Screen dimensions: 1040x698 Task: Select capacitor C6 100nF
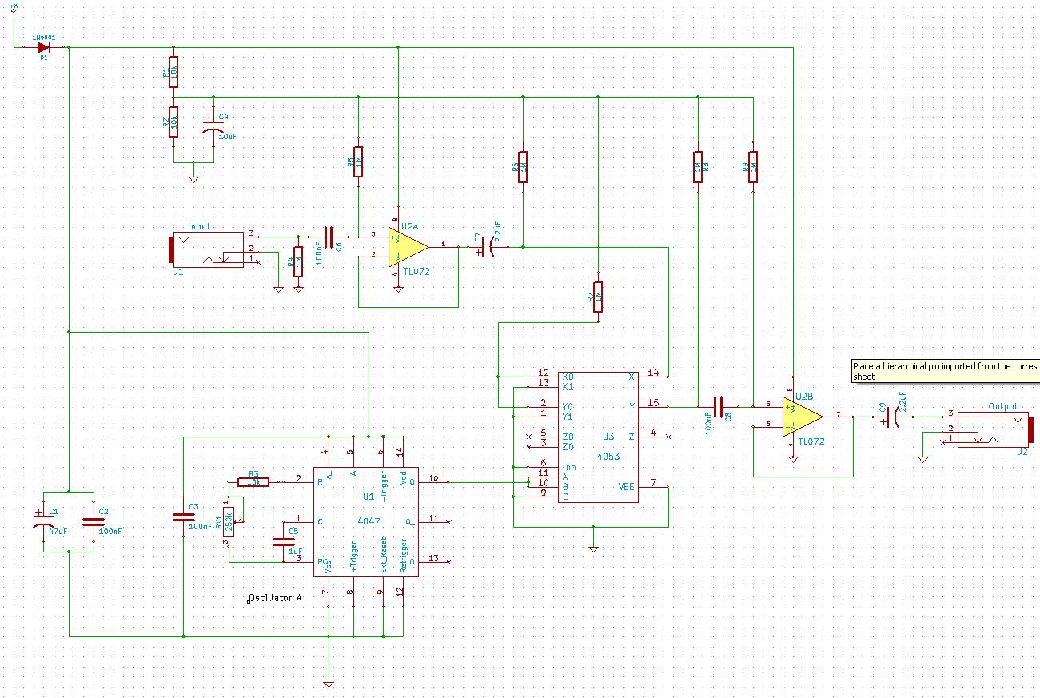click(329, 236)
